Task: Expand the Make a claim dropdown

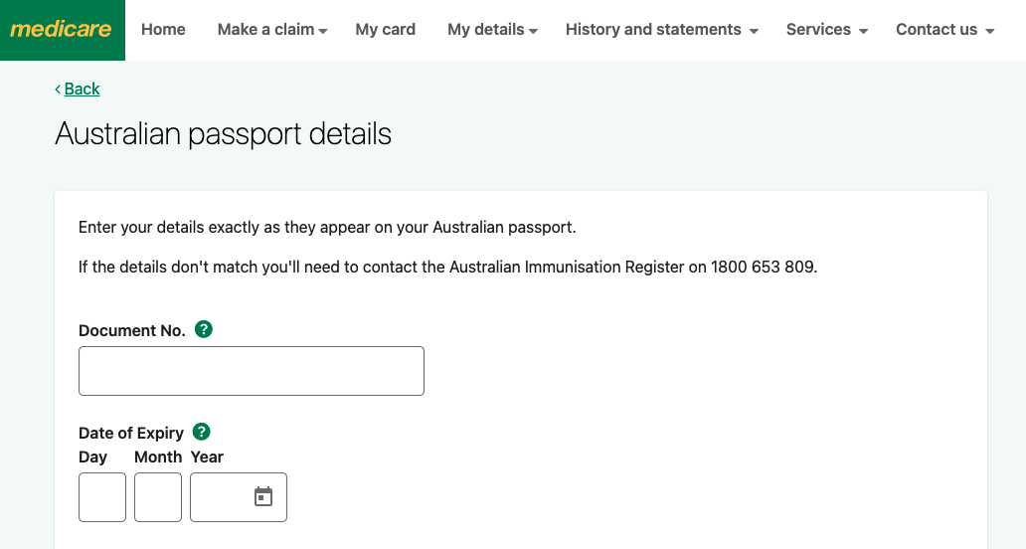Action: coord(272,30)
